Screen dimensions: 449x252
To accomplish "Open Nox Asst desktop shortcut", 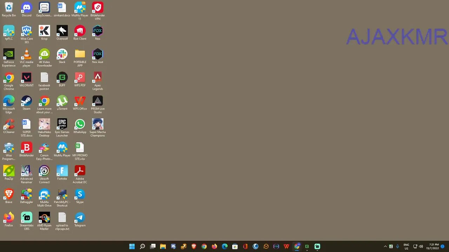I will 98,56.
